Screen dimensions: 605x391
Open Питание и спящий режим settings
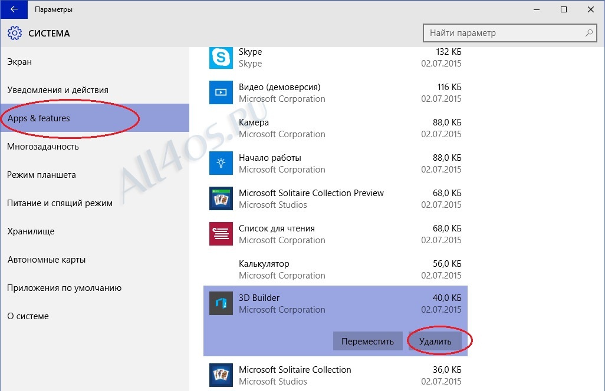95,203
